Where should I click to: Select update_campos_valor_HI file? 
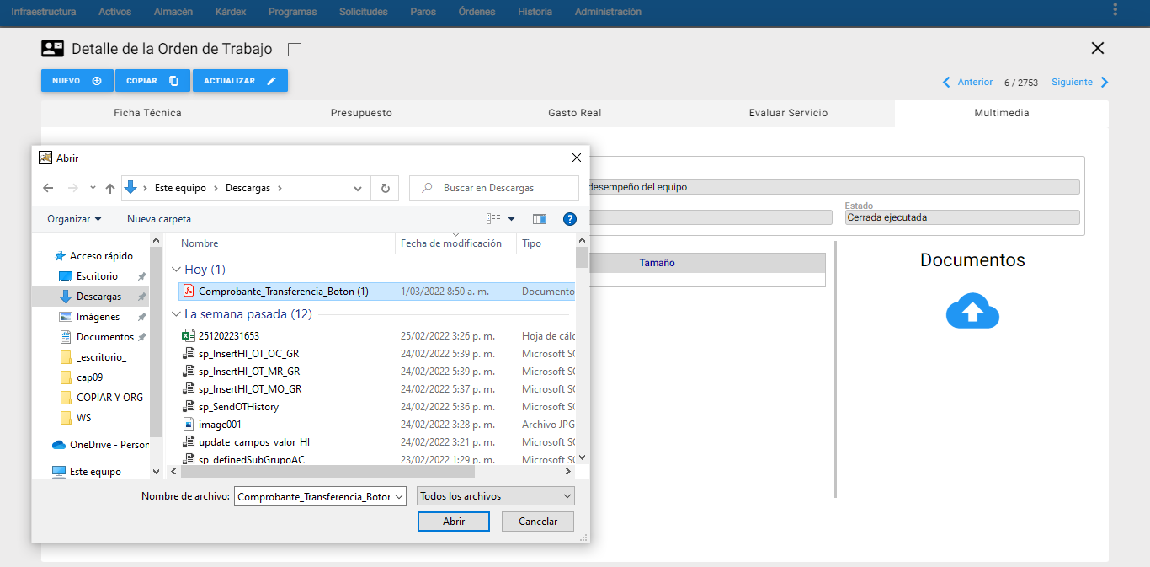tap(377, 442)
